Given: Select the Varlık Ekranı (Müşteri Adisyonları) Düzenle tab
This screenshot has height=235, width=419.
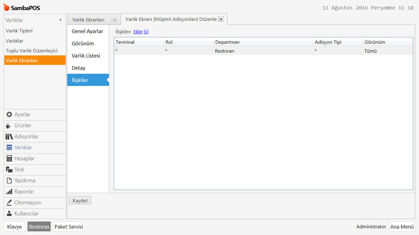Looking at the screenshot, I should click(x=171, y=19).
